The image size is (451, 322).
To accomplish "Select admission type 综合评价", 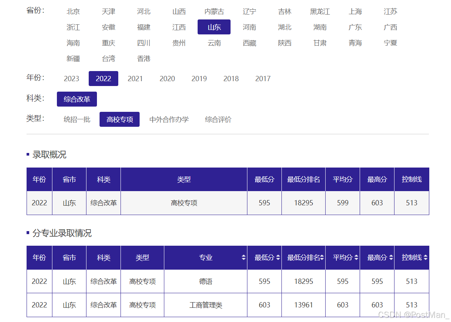I will [x=218, y=120].
